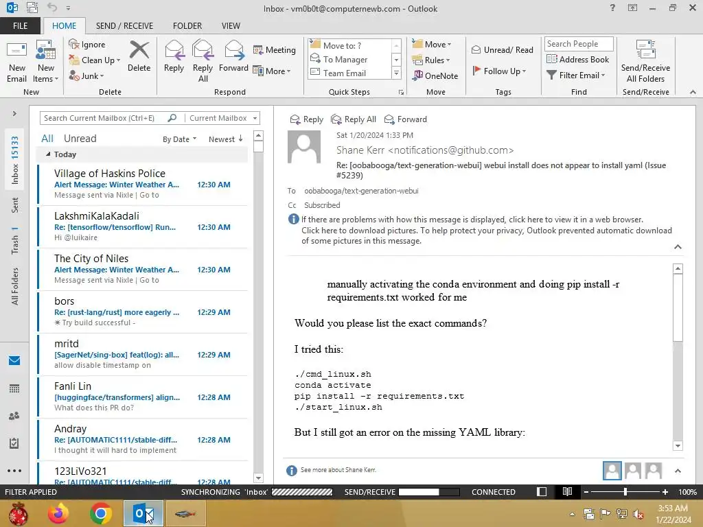The height and width of the screenshot is (527, 703).
Task: Open the Filter Email menu
Action: pos(576,75)
